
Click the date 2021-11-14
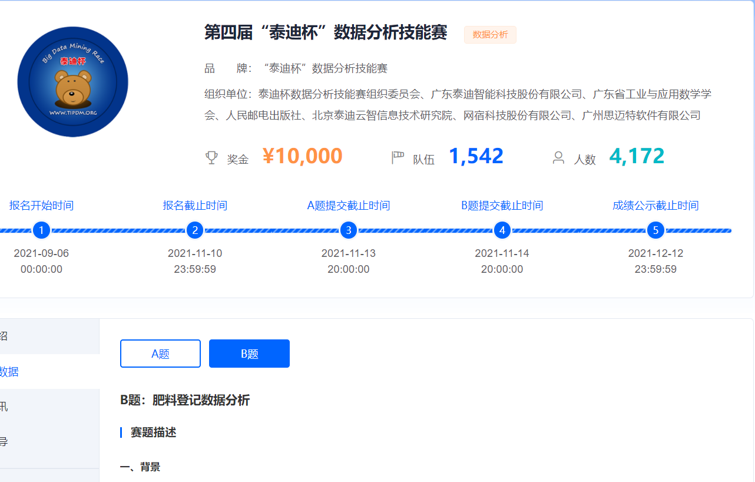point(502,253)
